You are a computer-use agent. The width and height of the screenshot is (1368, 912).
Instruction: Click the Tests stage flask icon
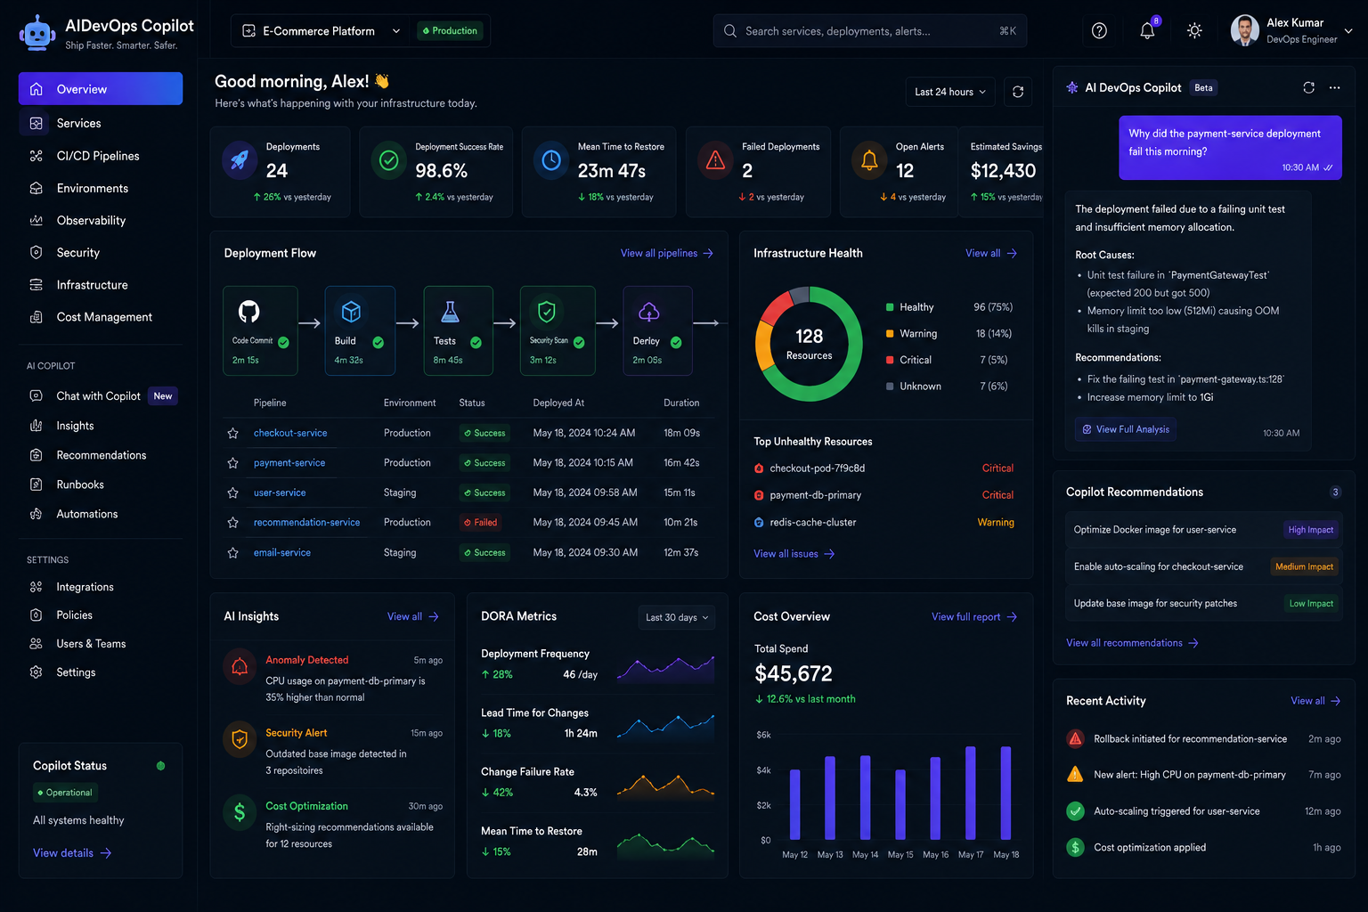tap(451, 311)
